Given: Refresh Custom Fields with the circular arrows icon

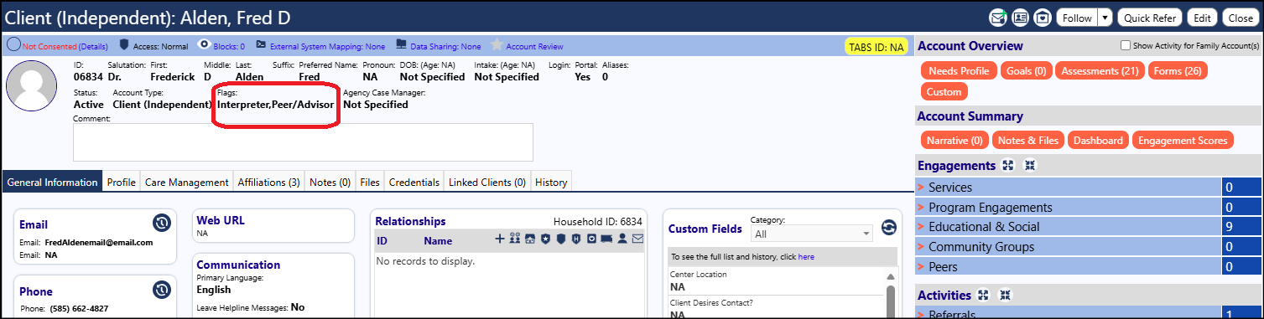Looking at the screenshot, I should 889,228.
